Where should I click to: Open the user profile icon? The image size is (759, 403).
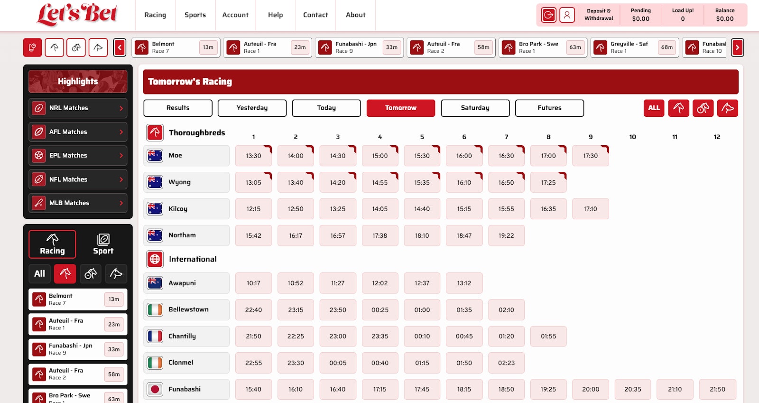567,15
